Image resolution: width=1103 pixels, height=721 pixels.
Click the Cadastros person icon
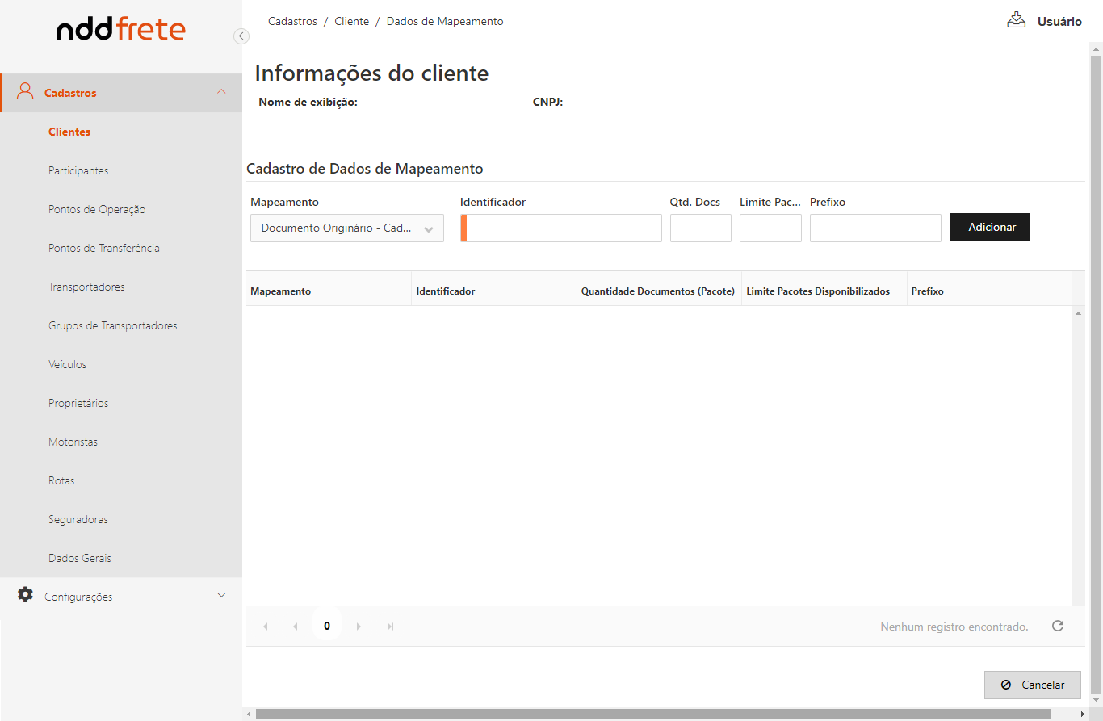coord(25,91)
